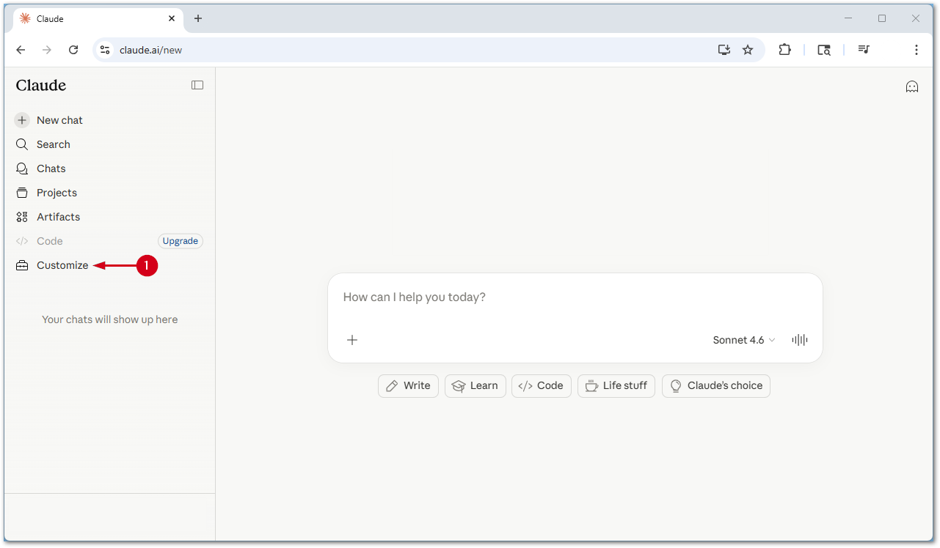Image resolution: width=940 pixels, height=548 pixels.
Task: Open the media controls toolbar icon
Action: pos(864,50)
